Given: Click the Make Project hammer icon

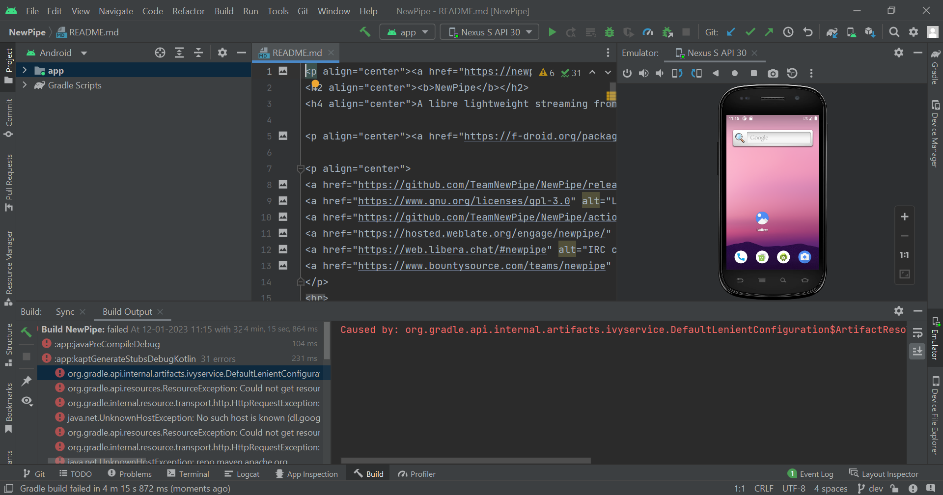Looking at the screenshot, I should click(x=365, y=32).
